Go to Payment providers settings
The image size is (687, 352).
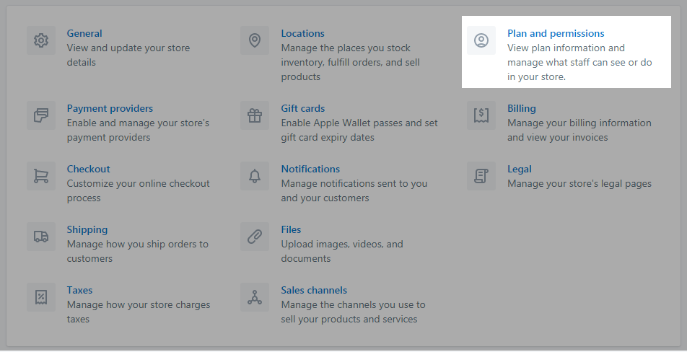coord(110,108)
